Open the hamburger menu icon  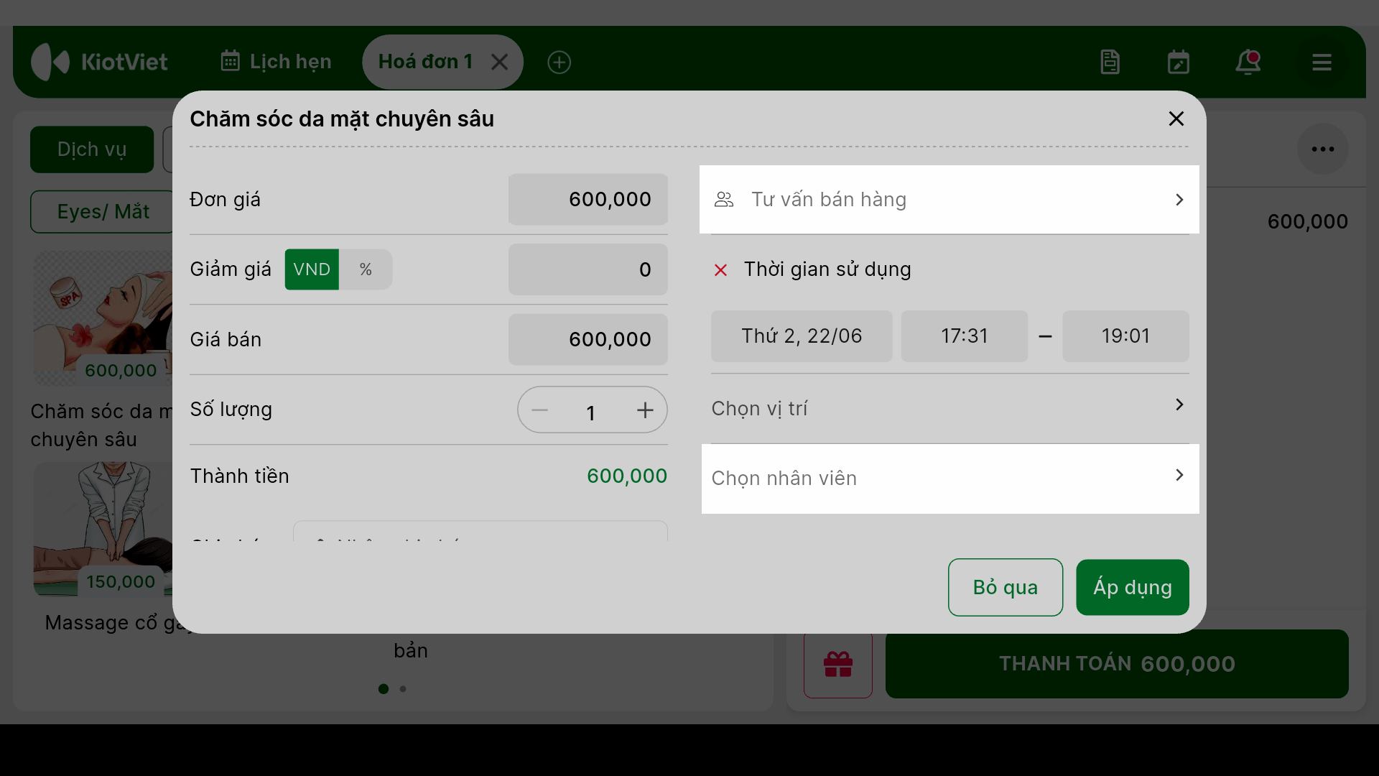1322,63
